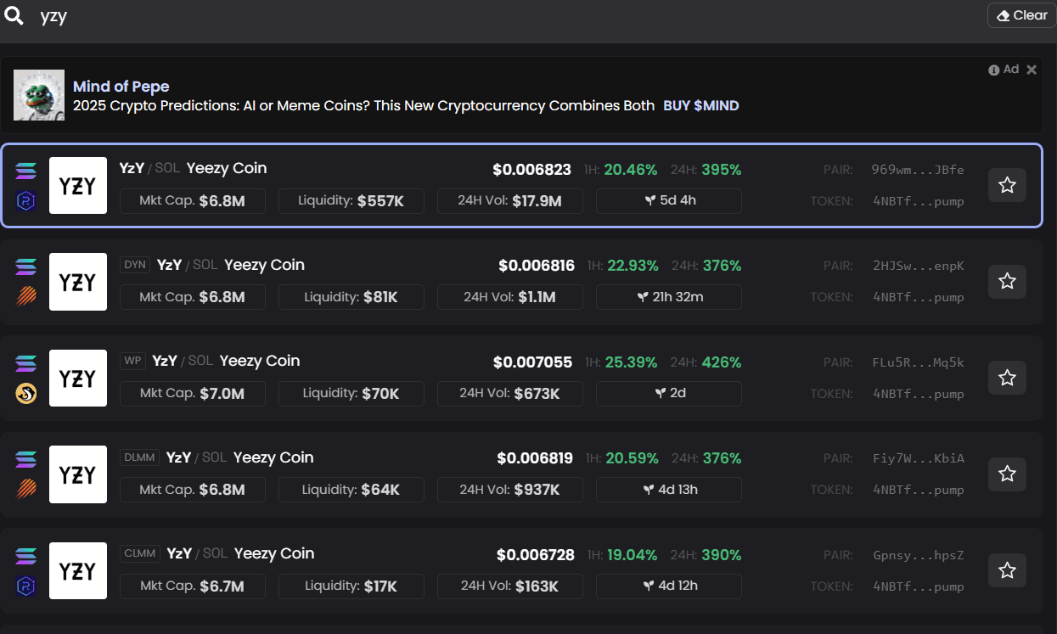Viewport: 1057px width, 634px height.
Task: Favorite the top YzY pair with the star
Action: pos(1006,185)
